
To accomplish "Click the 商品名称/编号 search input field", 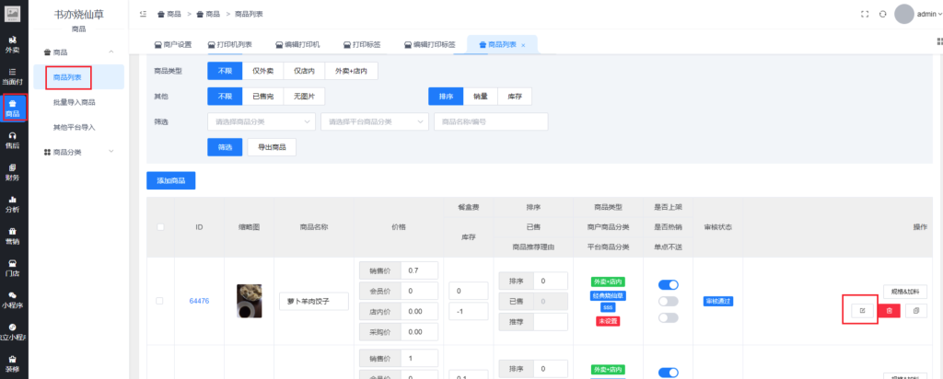I will click(490, 121).
